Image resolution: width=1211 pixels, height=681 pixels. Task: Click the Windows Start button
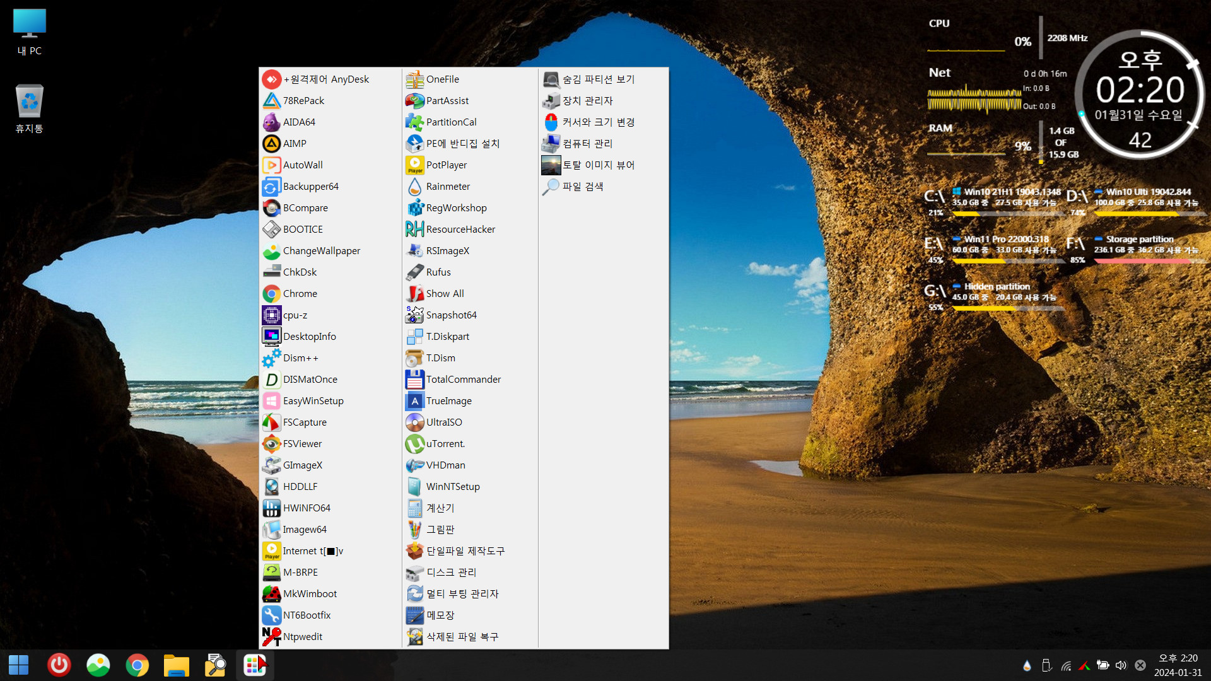[x=18, y=665]
